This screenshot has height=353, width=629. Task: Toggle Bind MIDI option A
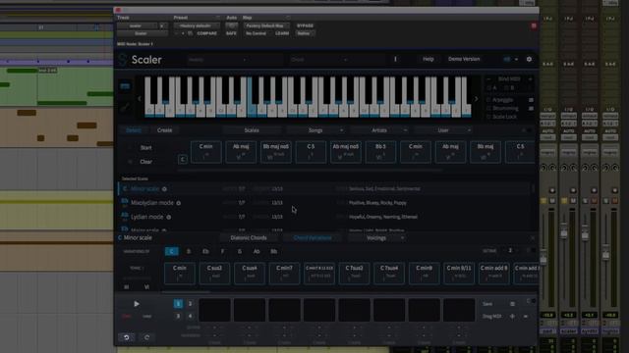[x=488, y=88]
